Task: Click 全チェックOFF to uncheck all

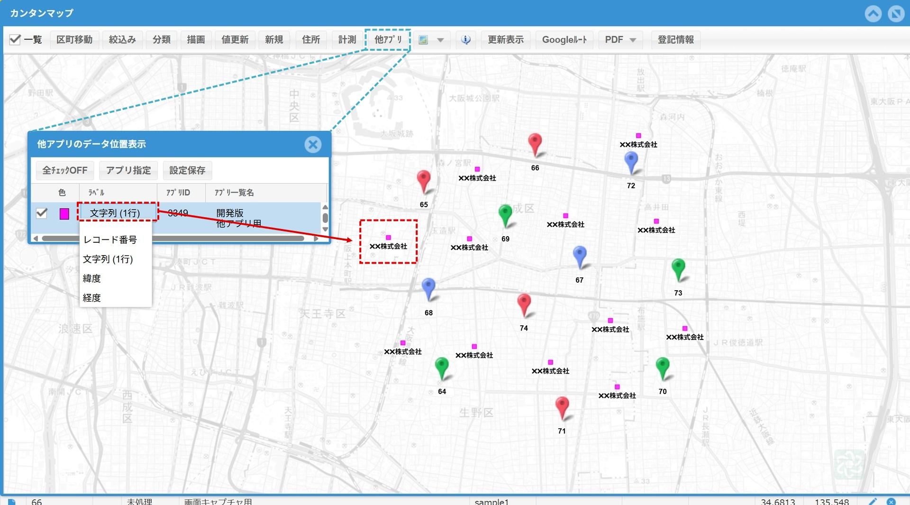Action: (65, 170)
